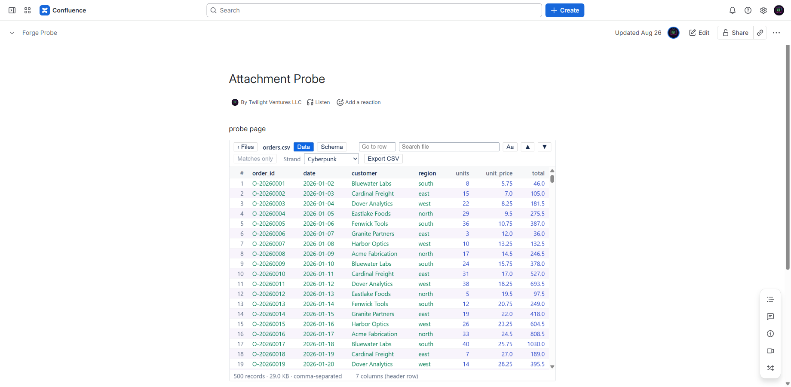Click the Go to row field
791x387 pixels.
(x=377, y=147)
